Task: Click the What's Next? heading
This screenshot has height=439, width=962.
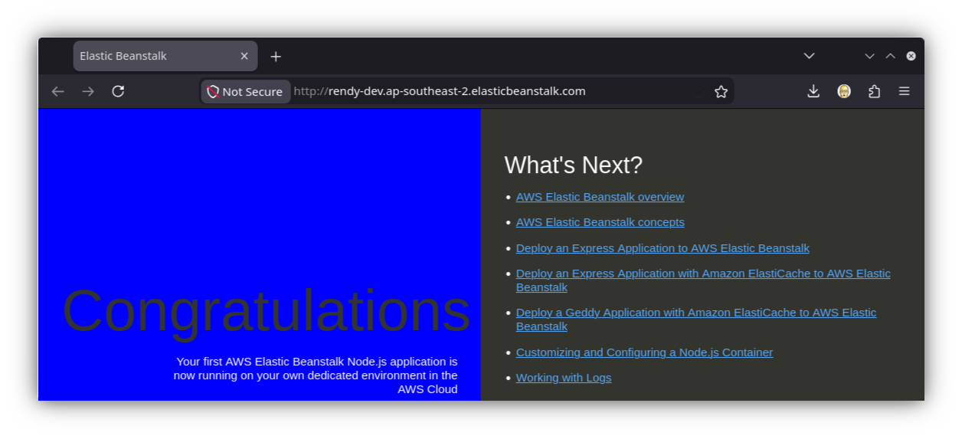Action: (x=573, y=165)
